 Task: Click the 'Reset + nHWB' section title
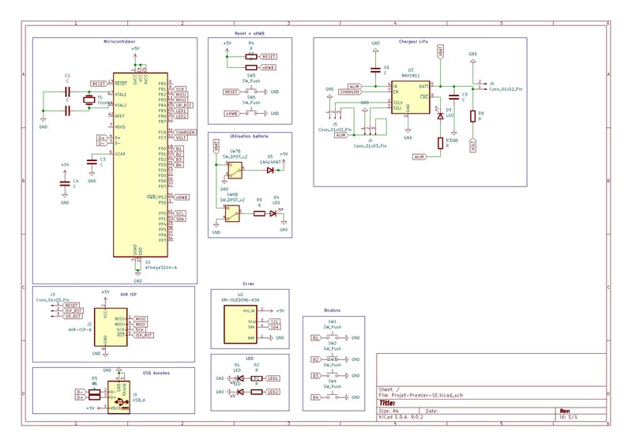[250, 33]
